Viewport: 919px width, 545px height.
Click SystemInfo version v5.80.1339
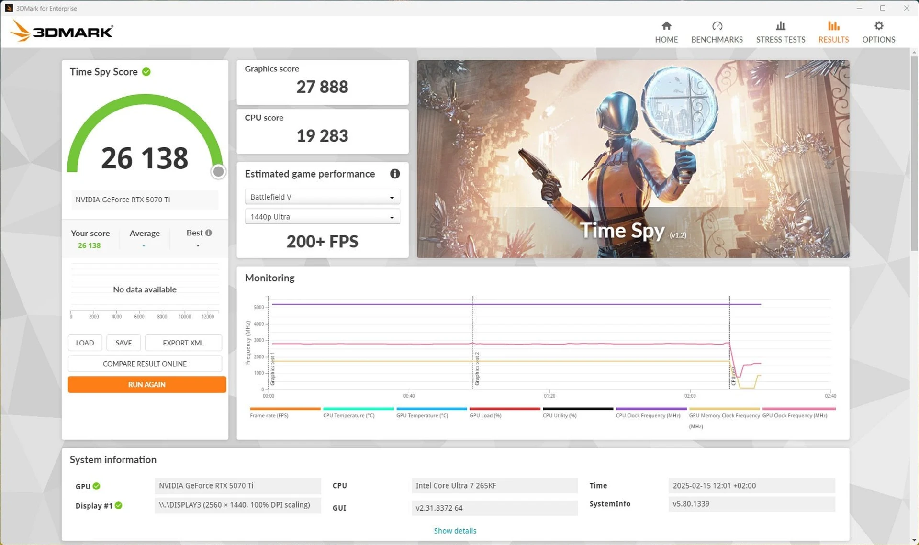pyautogui.click(x=751, y=504)
